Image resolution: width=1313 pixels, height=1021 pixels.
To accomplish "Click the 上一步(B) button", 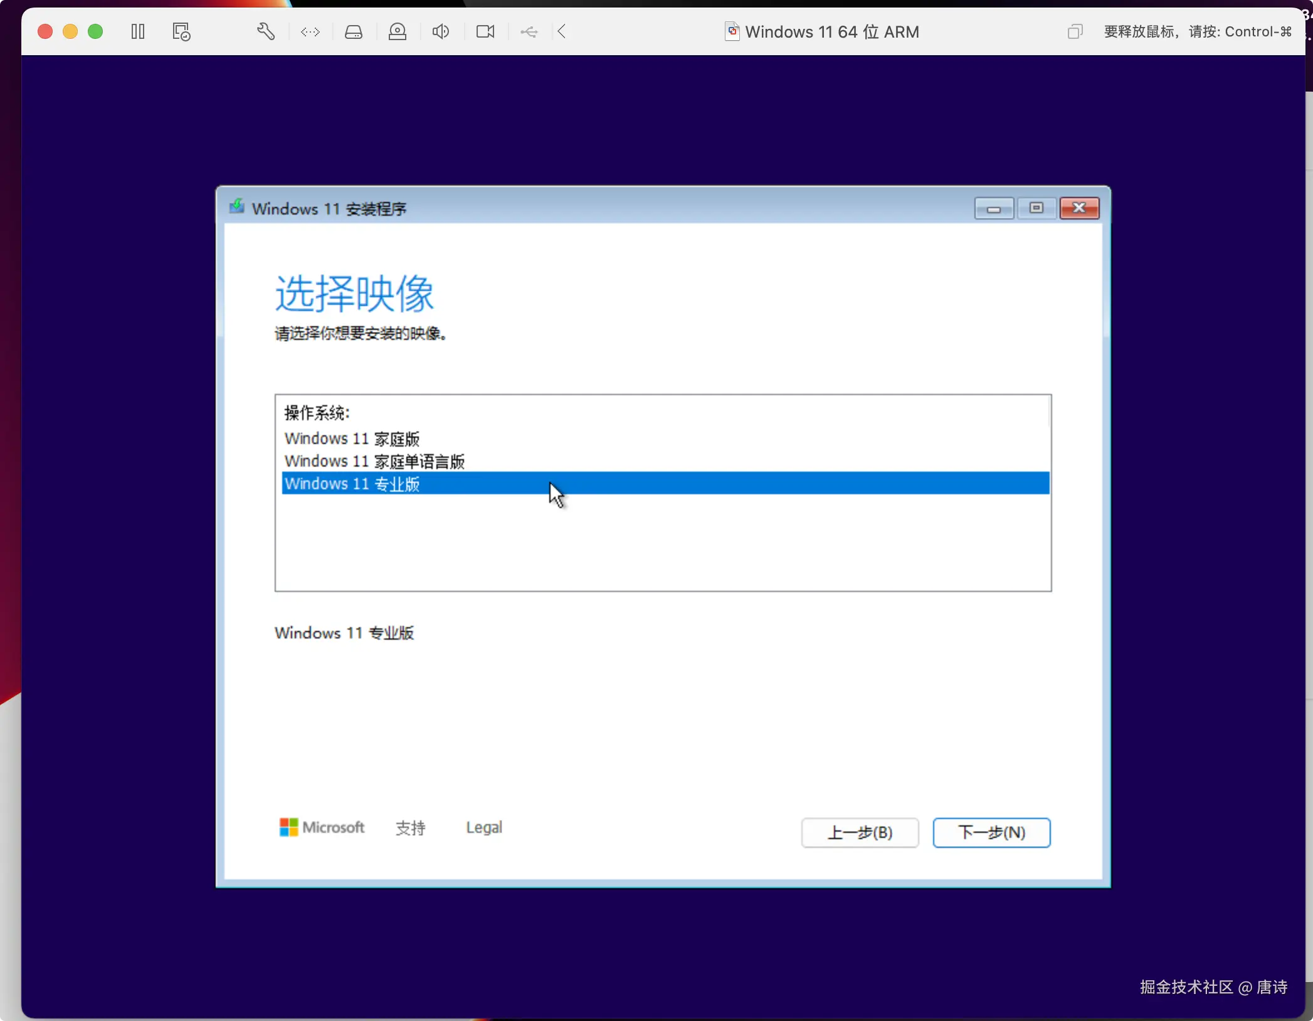I will (860, 832).
